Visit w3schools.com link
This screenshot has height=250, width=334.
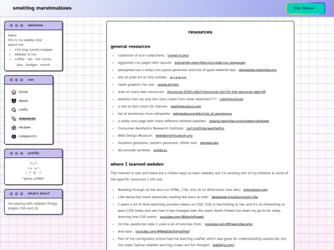click(x=255, y=190)
